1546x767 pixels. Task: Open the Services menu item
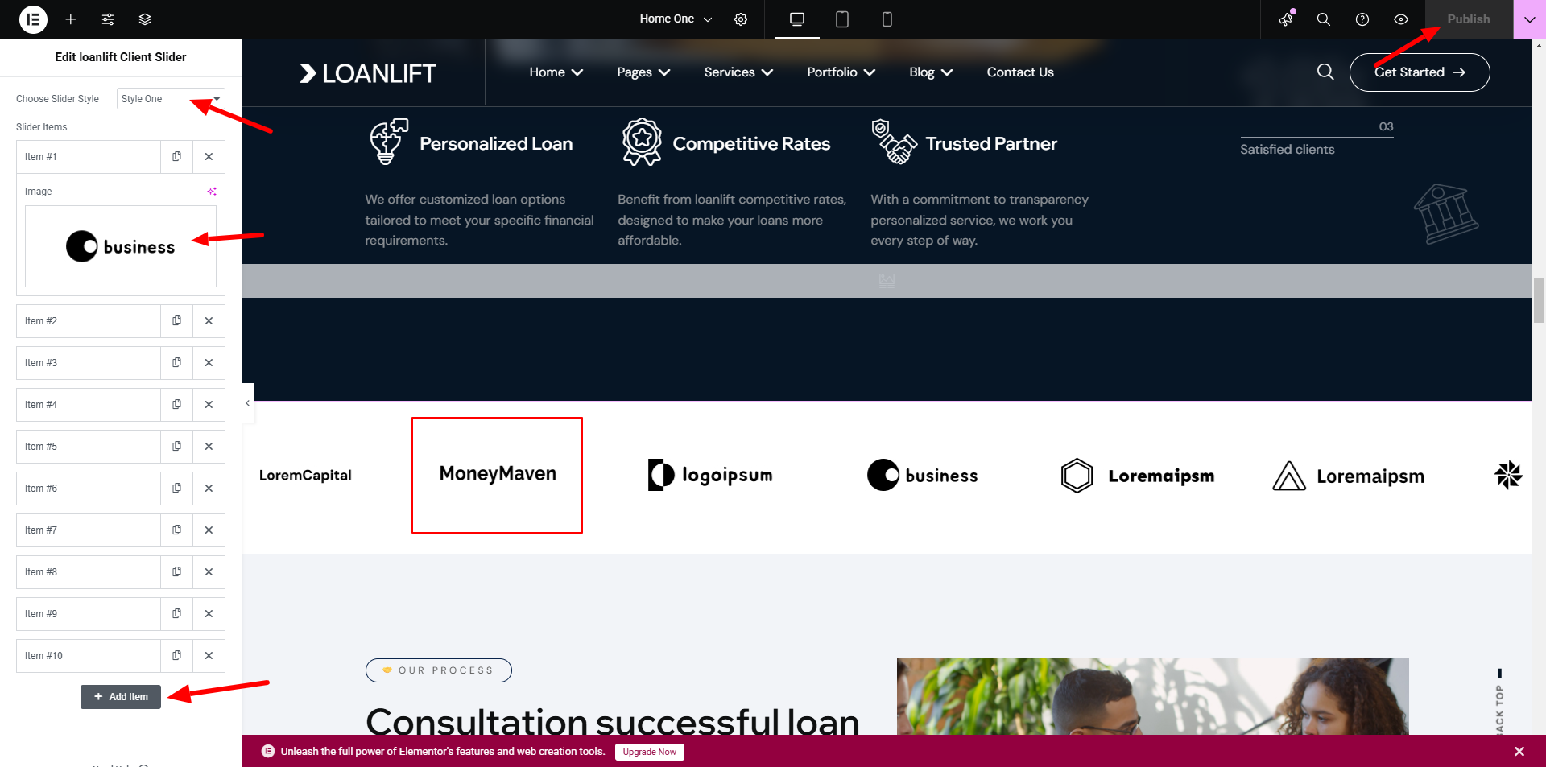[738, 72]
